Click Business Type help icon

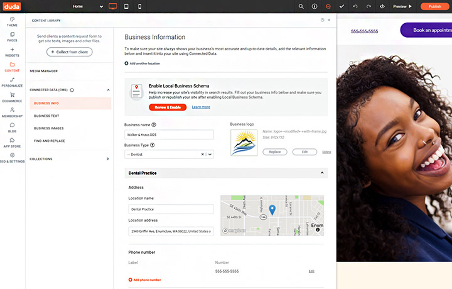pyautogui.click(x=153, y=145)
